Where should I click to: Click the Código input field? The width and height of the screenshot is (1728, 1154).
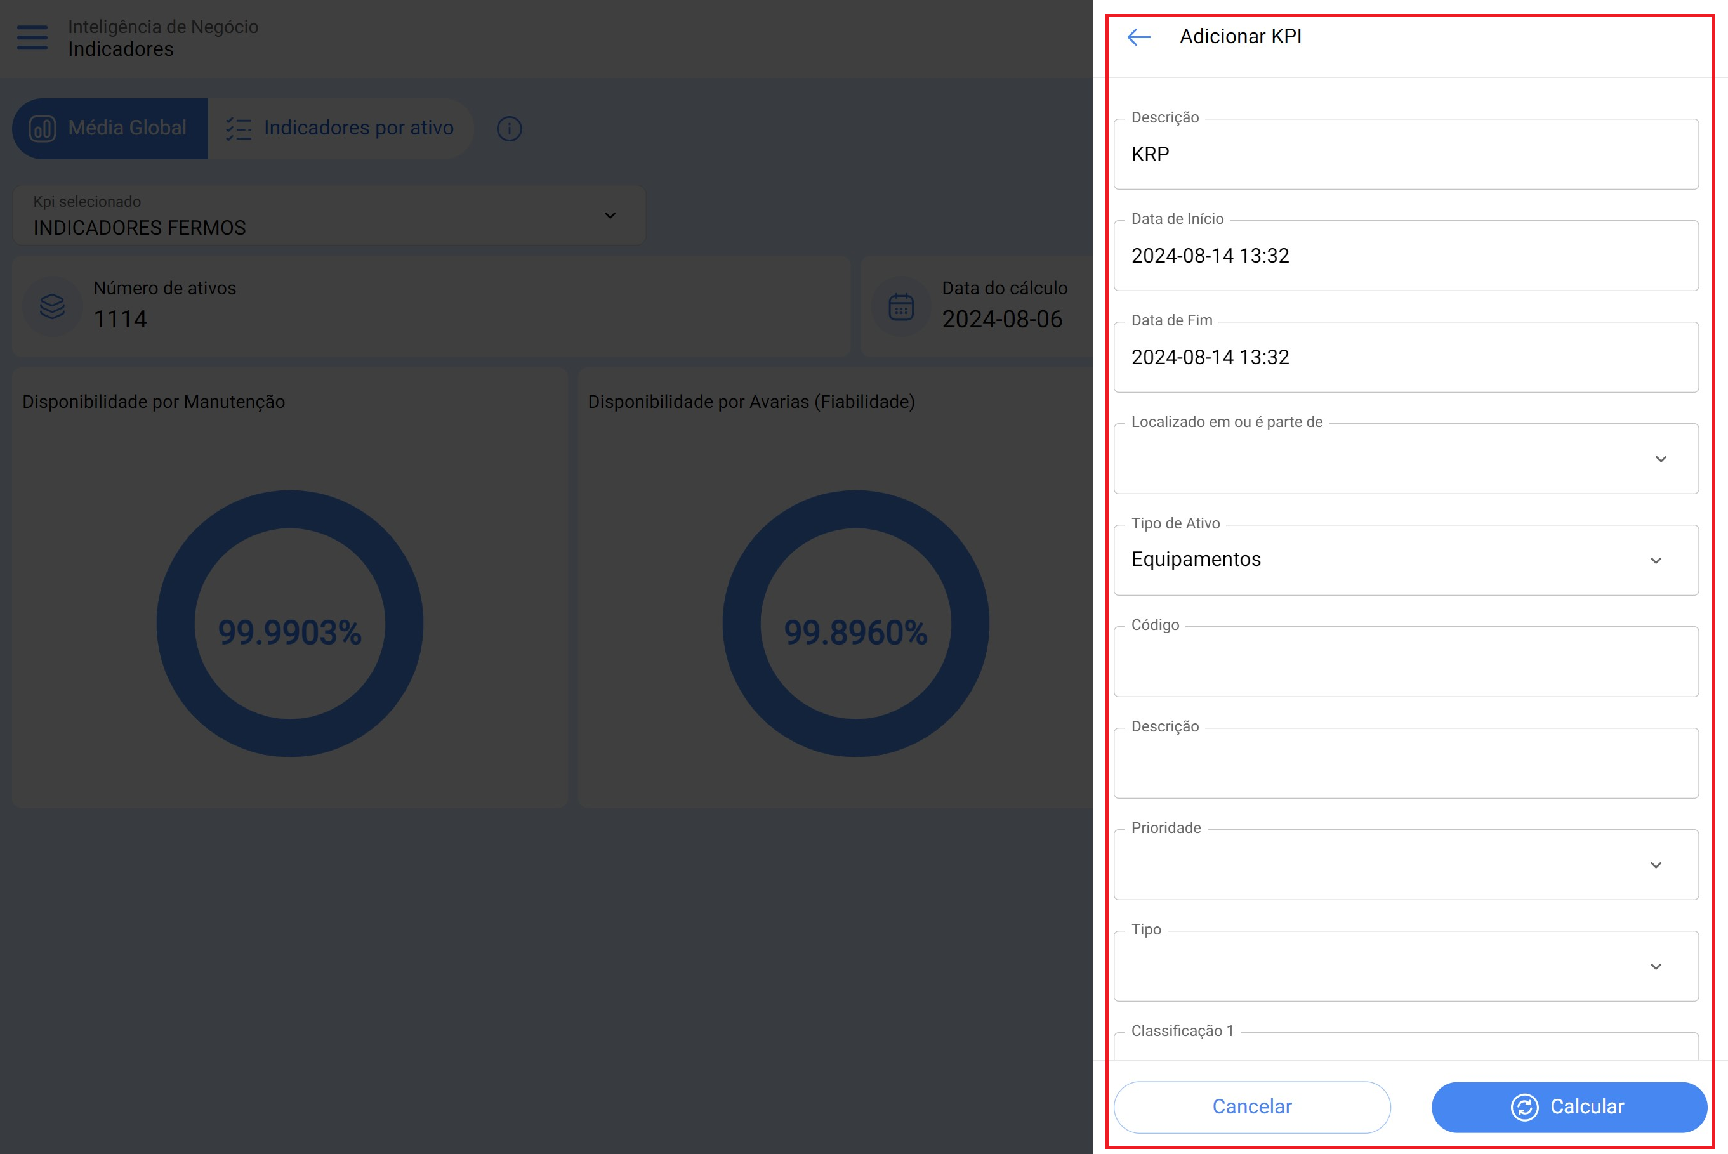point(1406,662)
